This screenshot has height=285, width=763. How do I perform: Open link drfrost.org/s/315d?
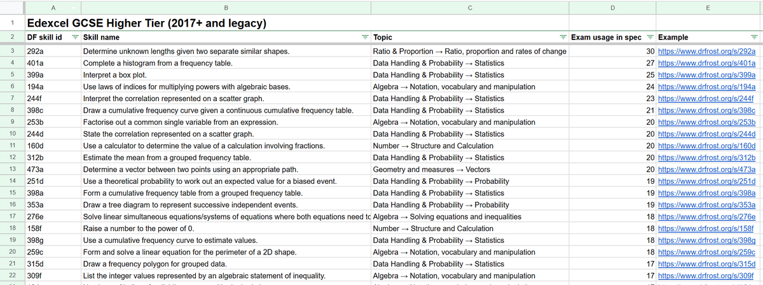tap(706, 263)
